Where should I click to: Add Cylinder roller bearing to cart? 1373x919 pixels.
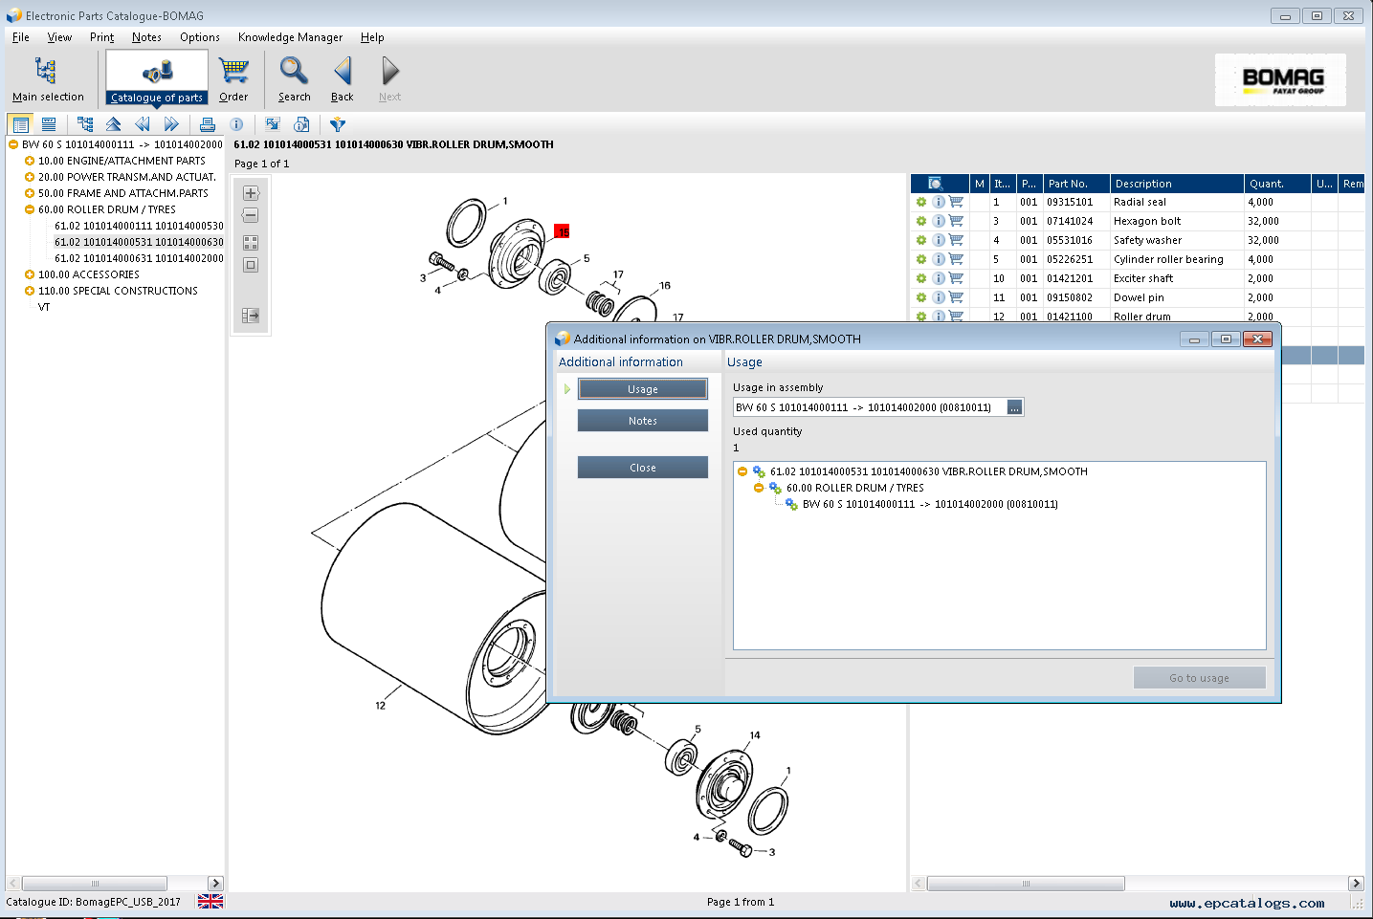pos(956,259)
